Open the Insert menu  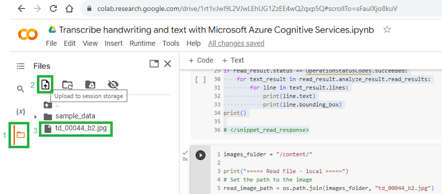[114, 44]
